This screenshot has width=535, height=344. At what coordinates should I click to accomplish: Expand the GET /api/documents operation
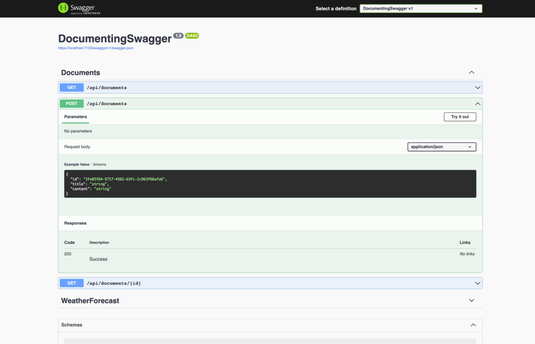pos(478,87)
